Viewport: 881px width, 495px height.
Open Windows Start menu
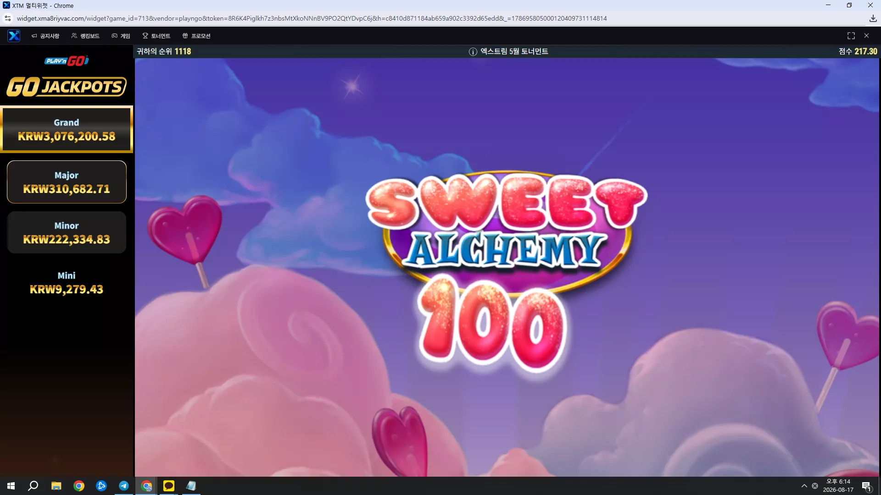pos(11,486)
